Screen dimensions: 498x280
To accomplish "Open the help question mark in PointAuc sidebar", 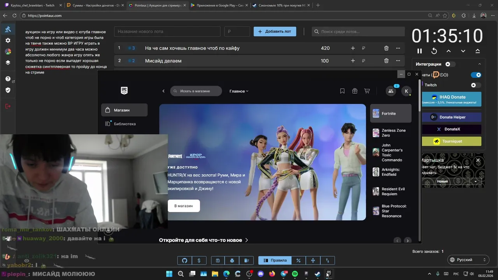I will click(x=8, y=79).
